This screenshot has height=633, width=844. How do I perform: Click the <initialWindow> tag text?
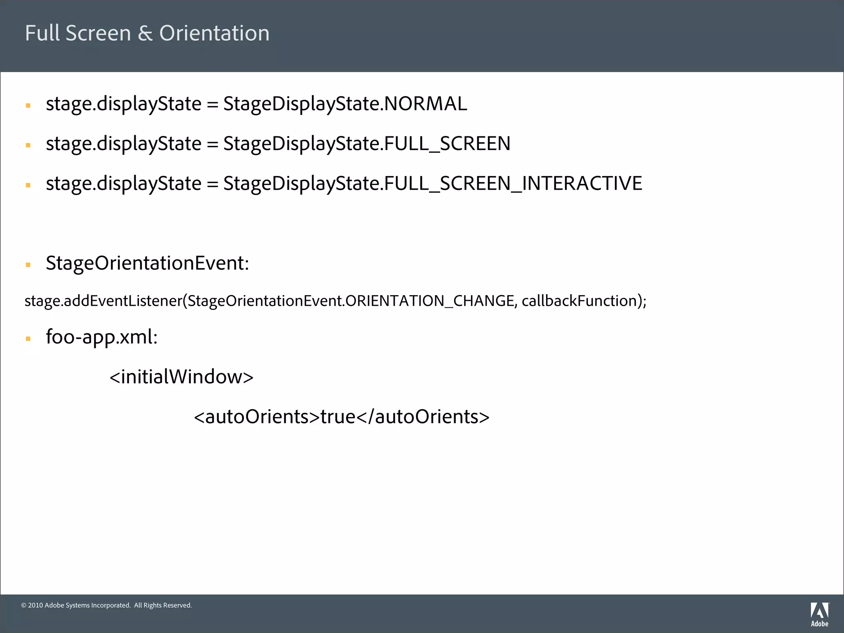[181, 377]
